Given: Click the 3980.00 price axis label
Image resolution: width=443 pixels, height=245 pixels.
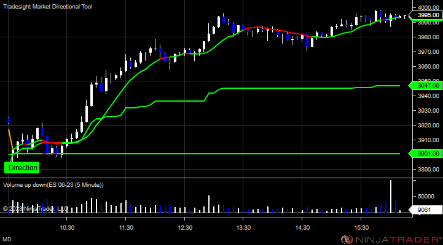Looking at the screenshot, I should (428, 37).
